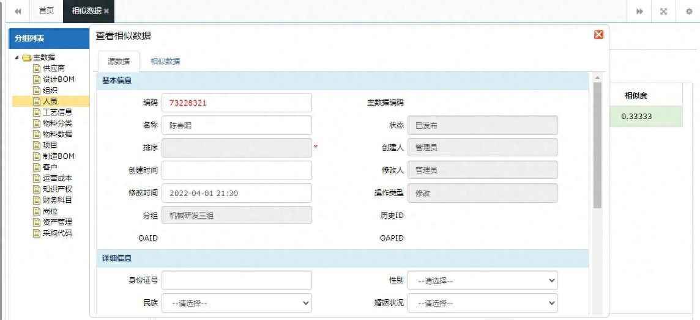Switch to the 源数据 tab
This screenshot has width=700, height=320.
[119, 62]
